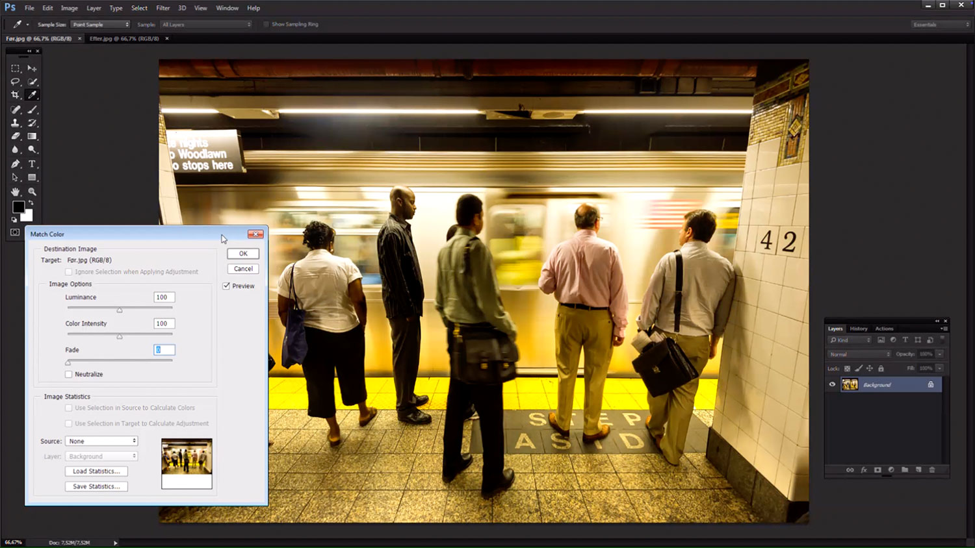975x548 pixels.
Task: Select the Lasso tool
Action: (x=16, y=82)
